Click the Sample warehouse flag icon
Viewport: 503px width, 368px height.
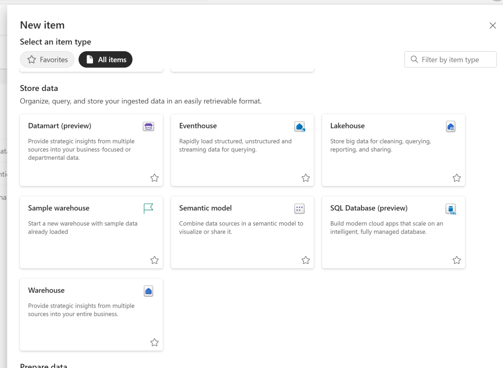point(148,209)
